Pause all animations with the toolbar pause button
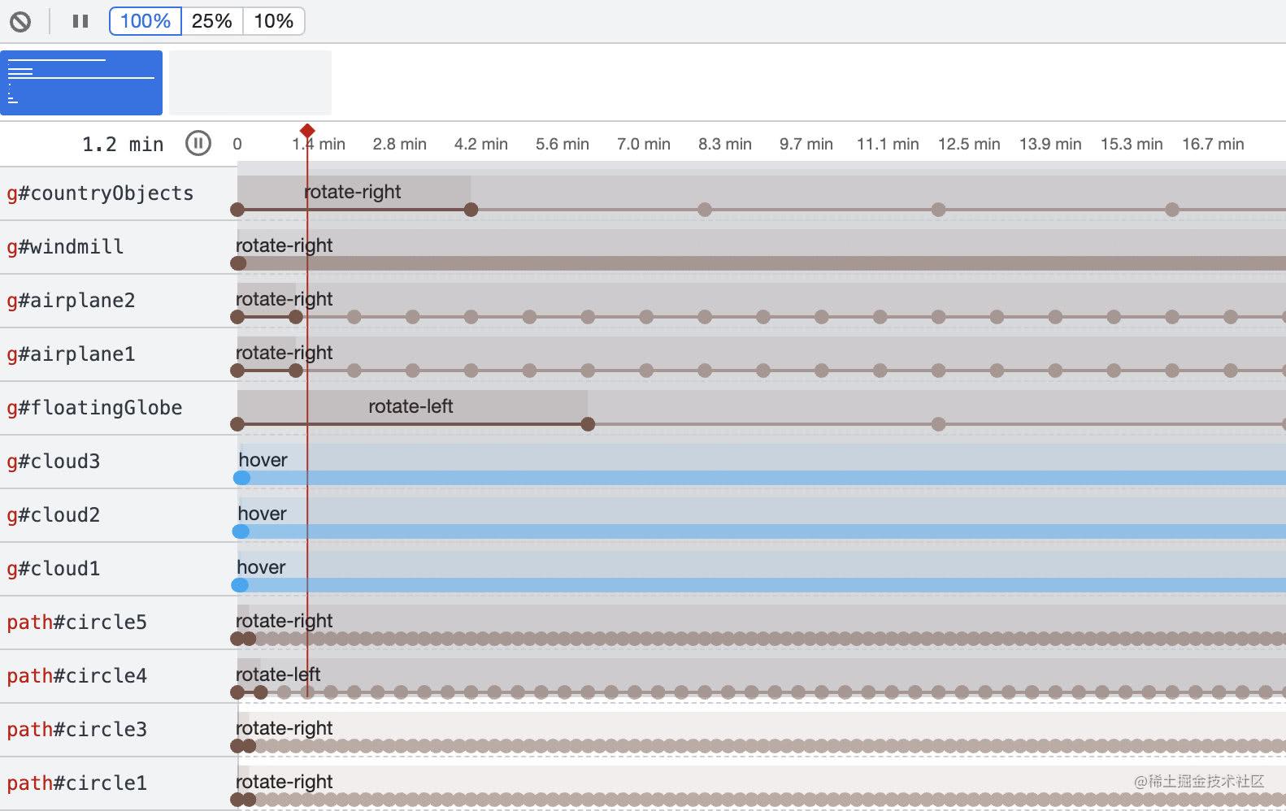Viewport: 1286px width, 811px height. point(80,21)
